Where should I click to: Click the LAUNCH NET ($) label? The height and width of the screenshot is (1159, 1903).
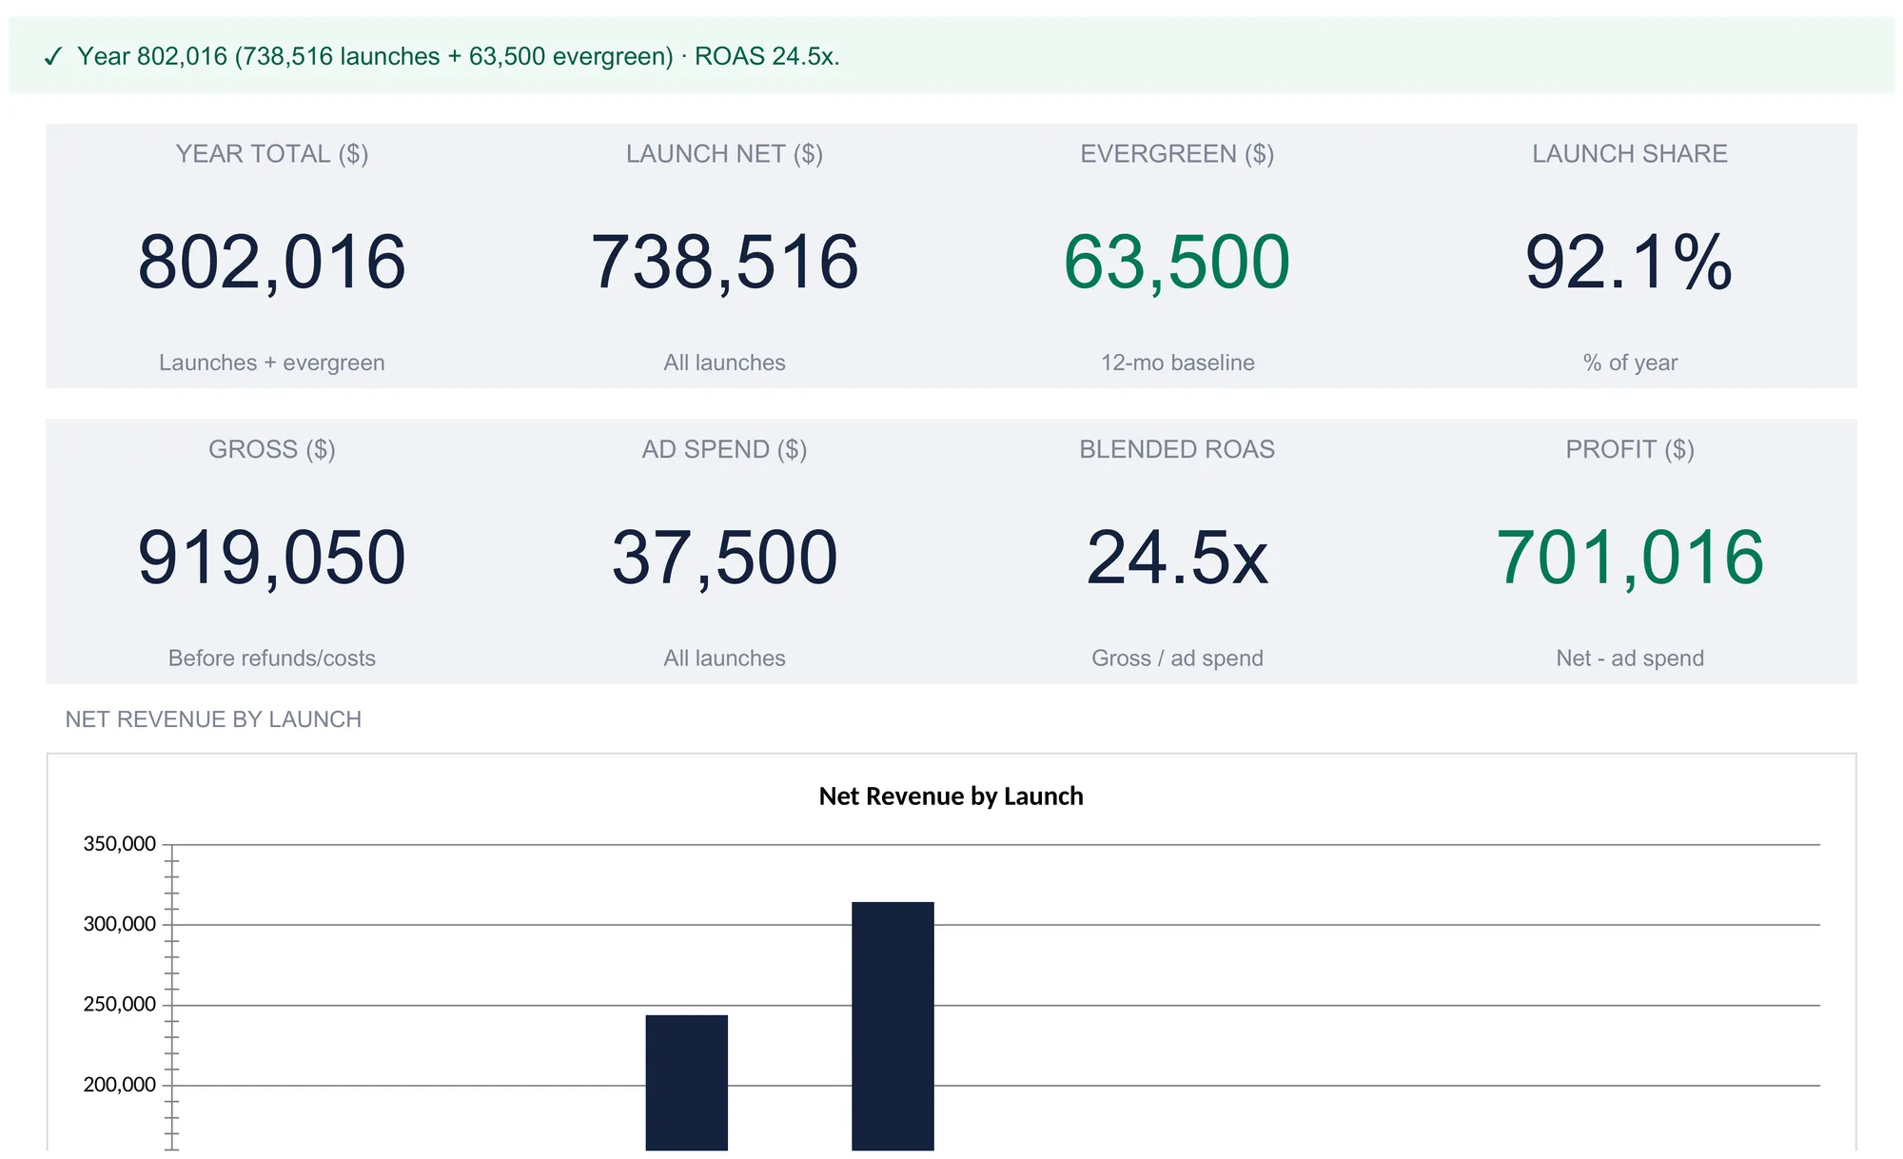(725, 154)
